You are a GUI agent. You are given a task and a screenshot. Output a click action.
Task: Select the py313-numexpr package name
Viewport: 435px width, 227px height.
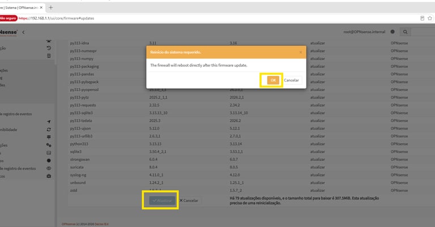[x=83, y=51]
